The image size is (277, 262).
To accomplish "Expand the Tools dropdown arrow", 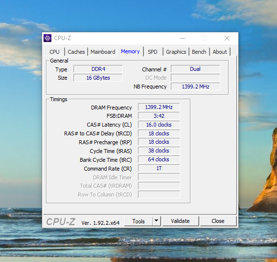I will 156,221.
